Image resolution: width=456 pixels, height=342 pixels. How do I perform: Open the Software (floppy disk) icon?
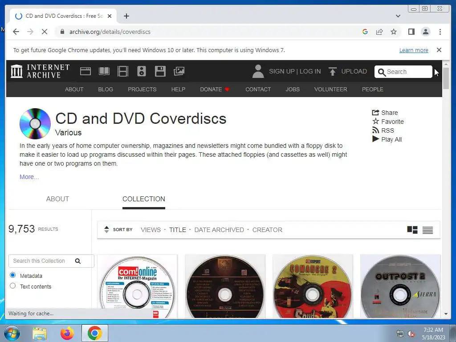[x=160, y=71]
